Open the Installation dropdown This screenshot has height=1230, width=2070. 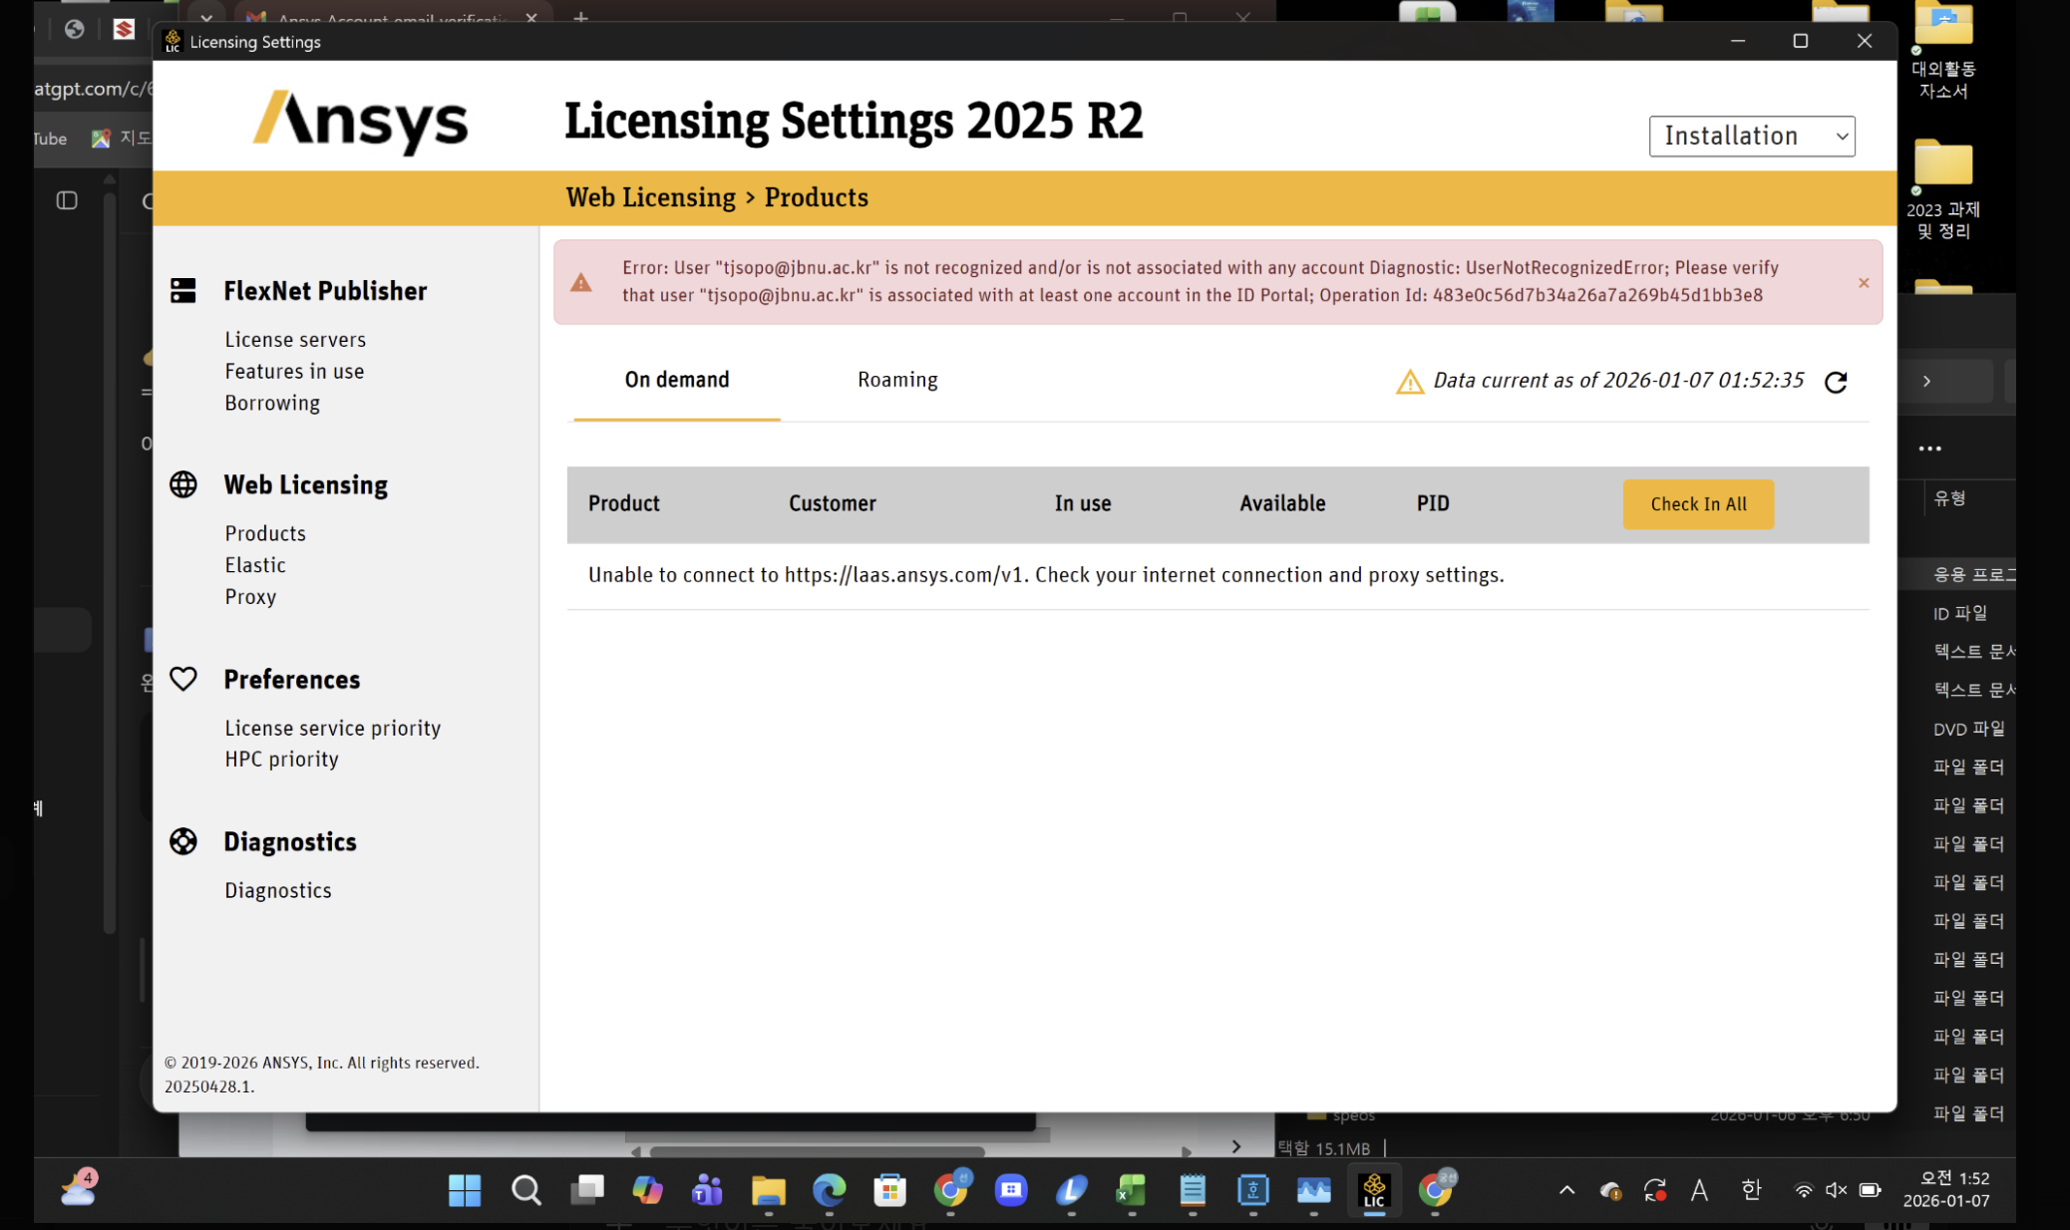pyautogui.click(x=1751, y=136)
